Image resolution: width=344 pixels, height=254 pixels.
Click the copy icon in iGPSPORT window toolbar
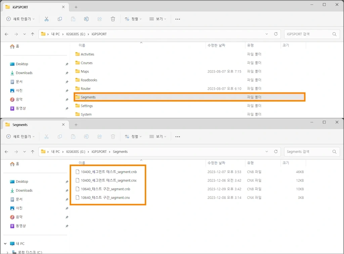point(60,19)
